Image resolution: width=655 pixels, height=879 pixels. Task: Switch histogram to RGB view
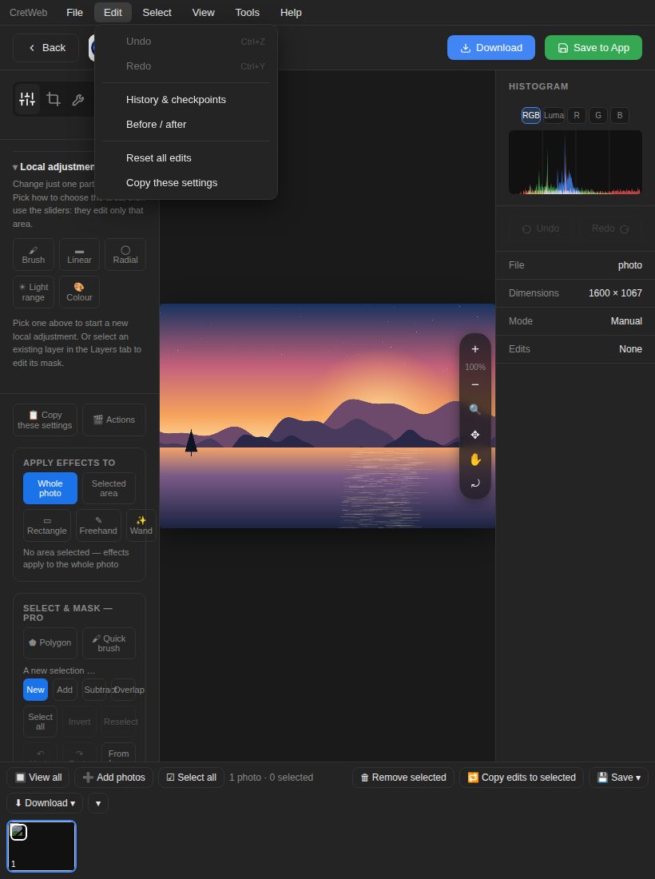click(531, 116)
